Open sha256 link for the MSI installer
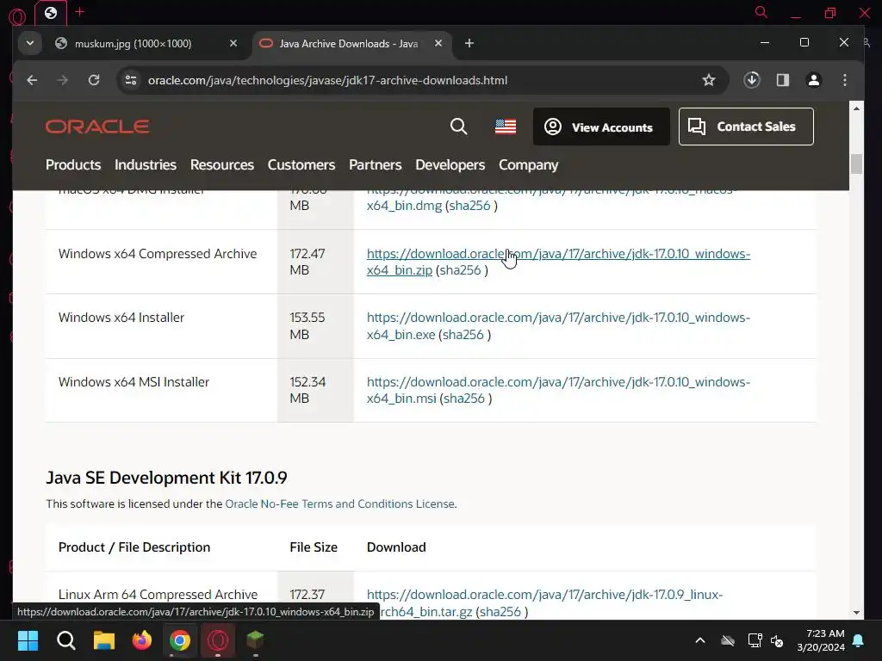 [x=464, y=398]
